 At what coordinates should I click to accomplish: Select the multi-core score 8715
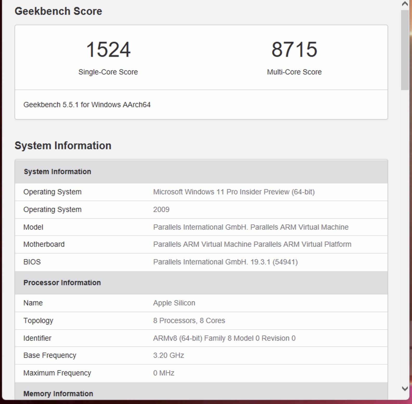point(294,49)
